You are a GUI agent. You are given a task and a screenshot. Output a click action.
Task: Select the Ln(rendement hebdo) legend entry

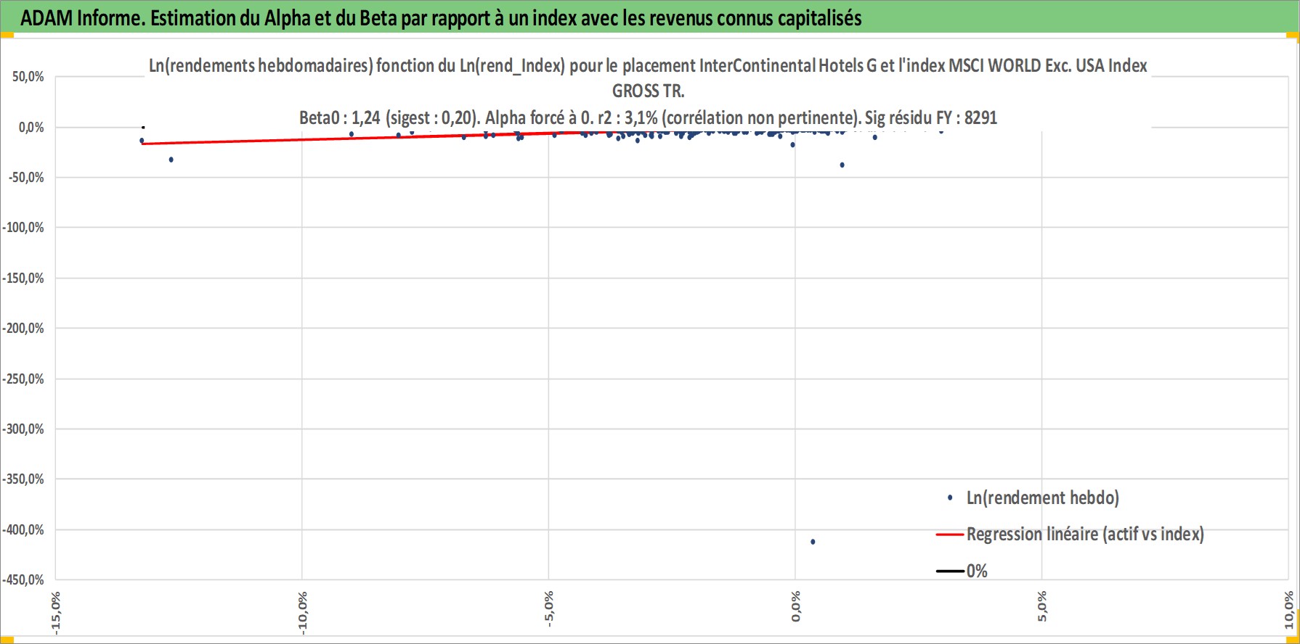pyautogui.click(x=1033, y=498)
